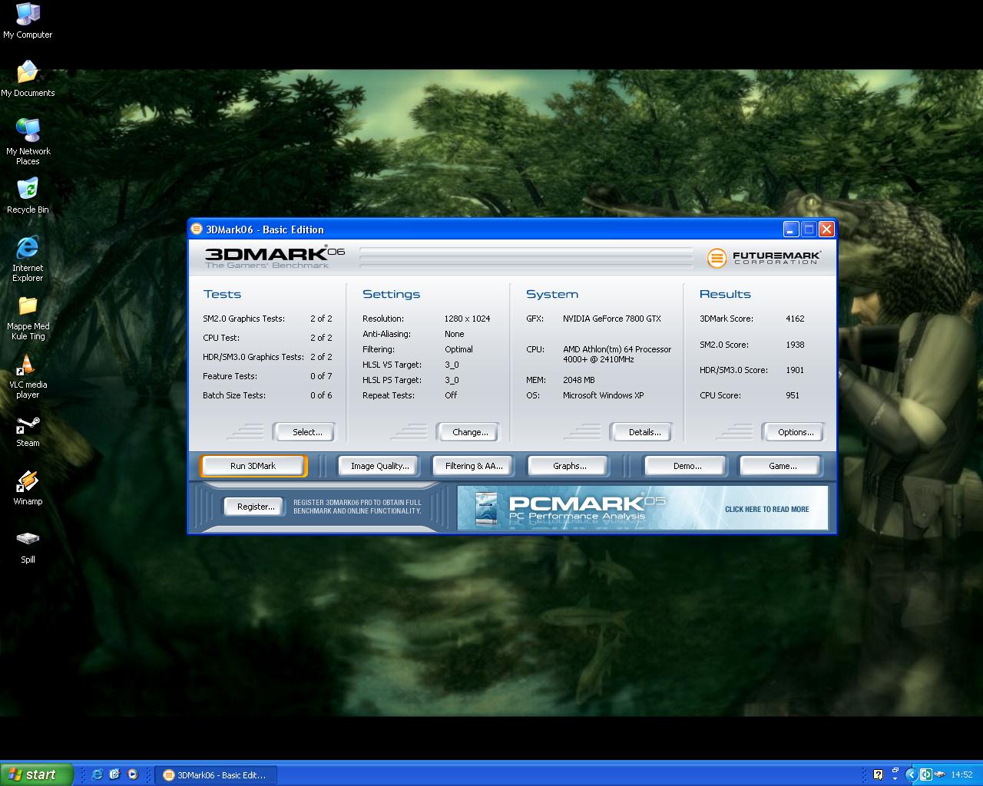The height and width of the screenshot is (786, 983).
Task: Select the Recycle Bin icon
Action: 28,196
